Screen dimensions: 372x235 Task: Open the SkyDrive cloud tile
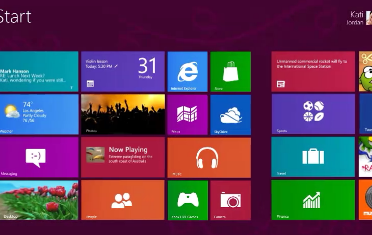click(x=230, y=114)
